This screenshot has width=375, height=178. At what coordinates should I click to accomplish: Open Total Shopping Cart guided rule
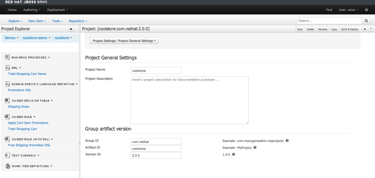(22, 129)
